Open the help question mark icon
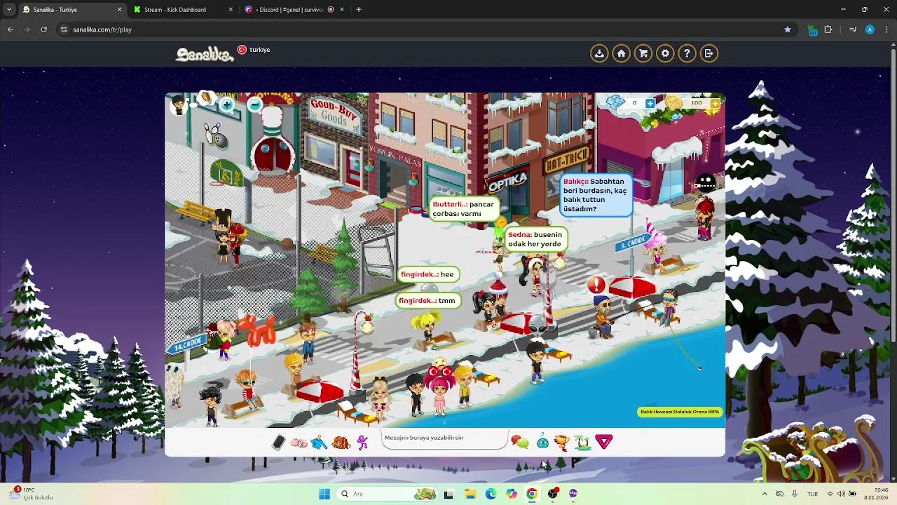Image resolution: width=897 pixels, height=505 pixels. tap(687, 53)
